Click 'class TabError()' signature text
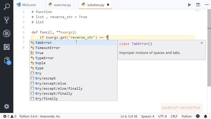This screenshot has width=211, height=119. [136, 44]
